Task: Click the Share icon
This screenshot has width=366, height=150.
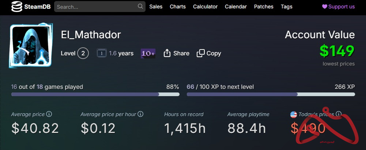Action: coord(167,53)
